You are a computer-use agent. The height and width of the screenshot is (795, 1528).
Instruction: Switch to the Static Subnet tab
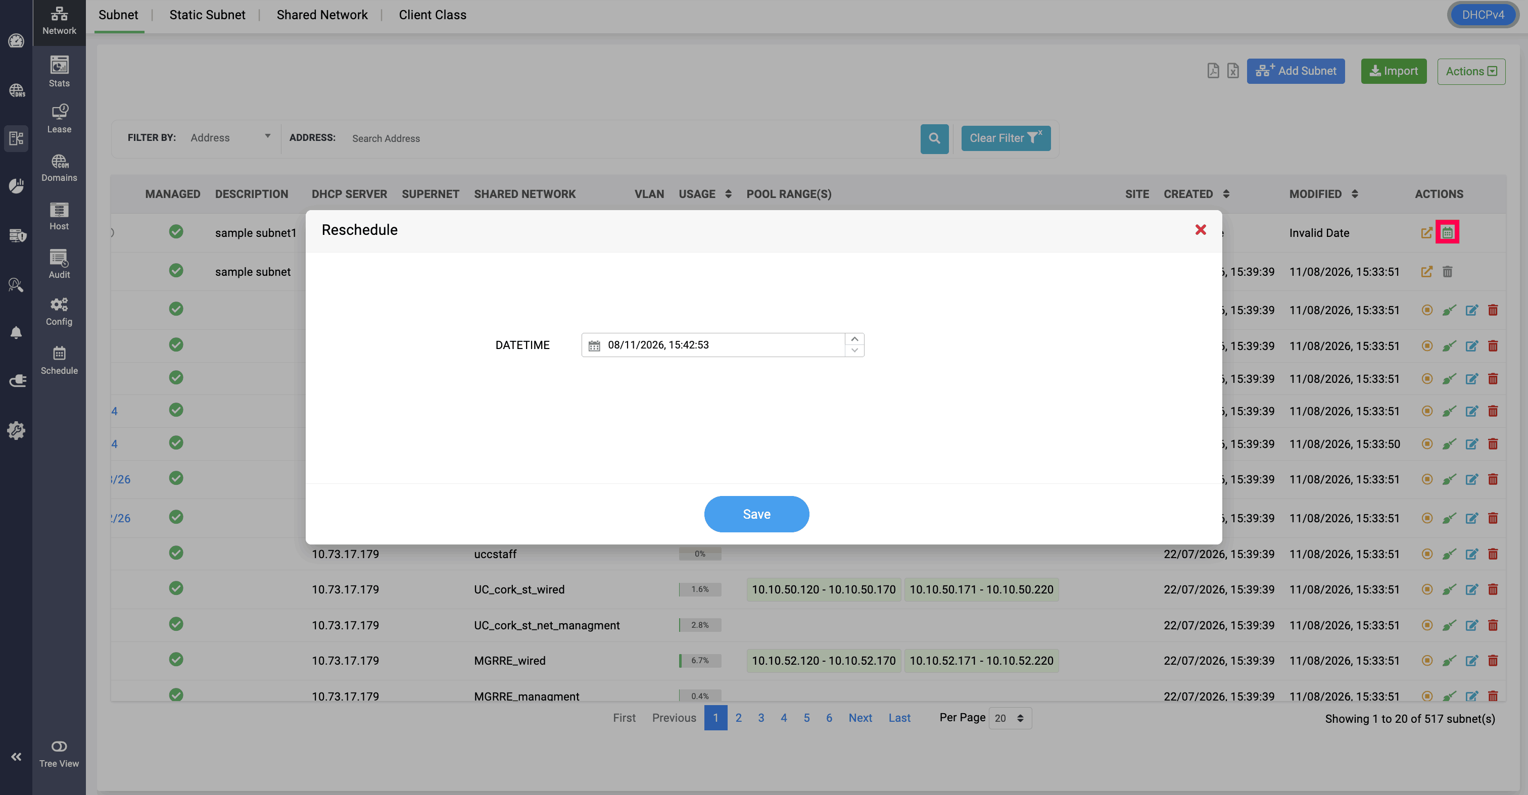[207, 15]
